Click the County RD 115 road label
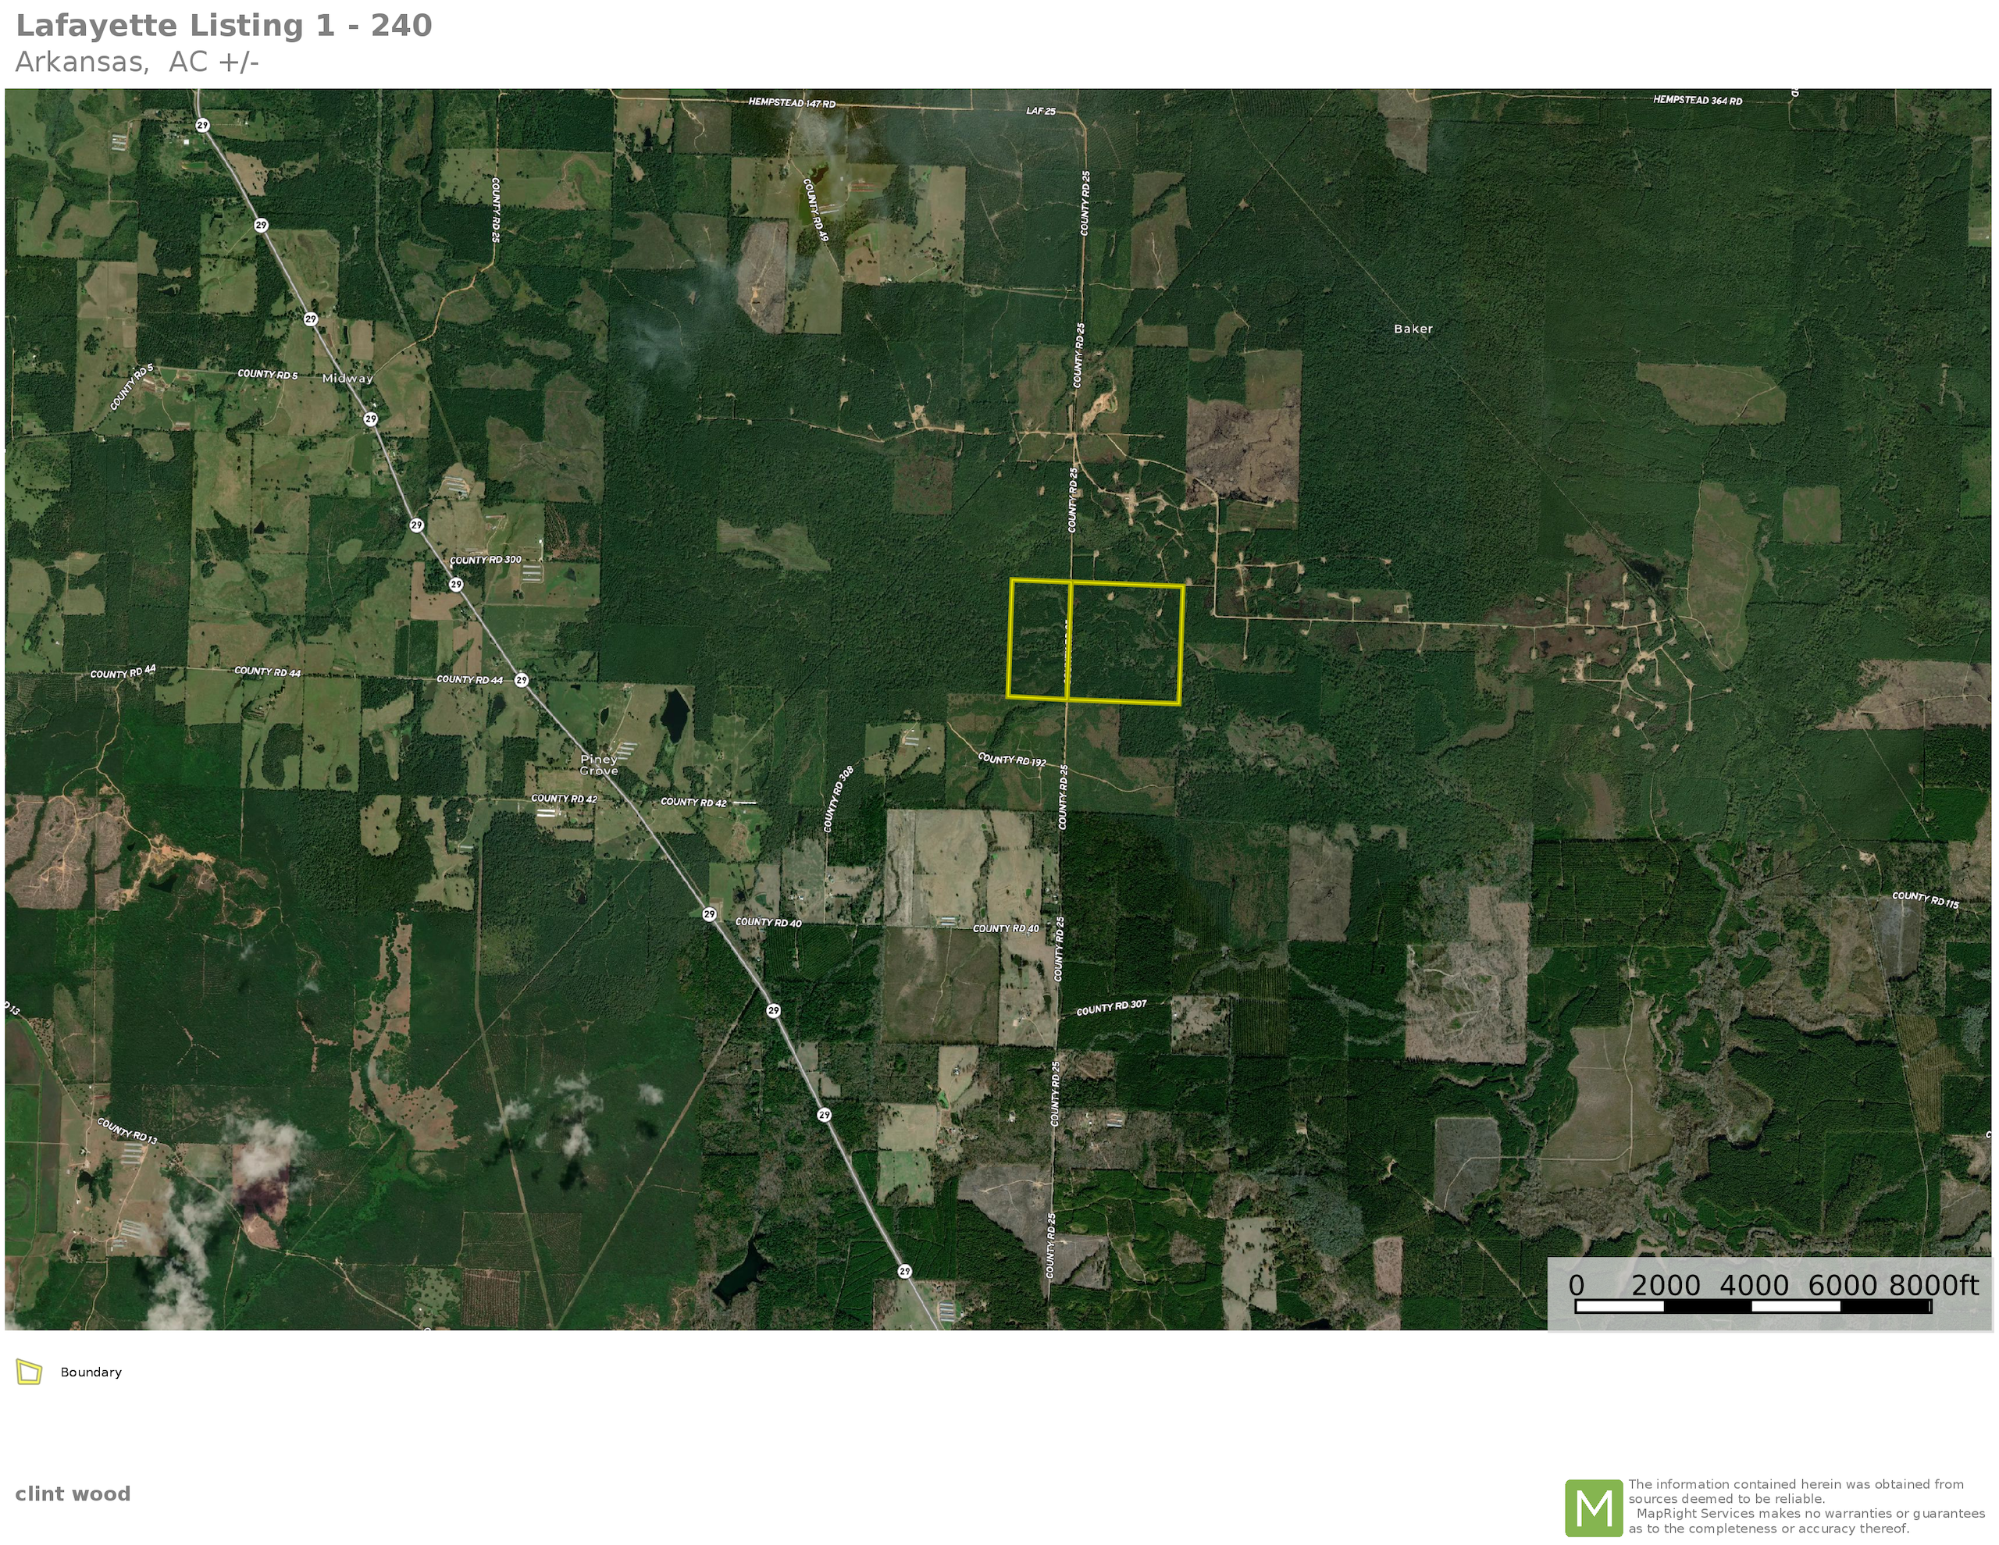 tap(1925, 899)
